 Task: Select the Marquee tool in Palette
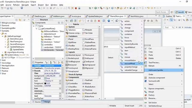click(x=87, y=30)
